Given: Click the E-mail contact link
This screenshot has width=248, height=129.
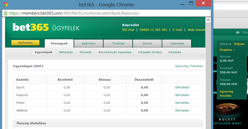Looking at the screenshot, I should click(x=177, y=30).
